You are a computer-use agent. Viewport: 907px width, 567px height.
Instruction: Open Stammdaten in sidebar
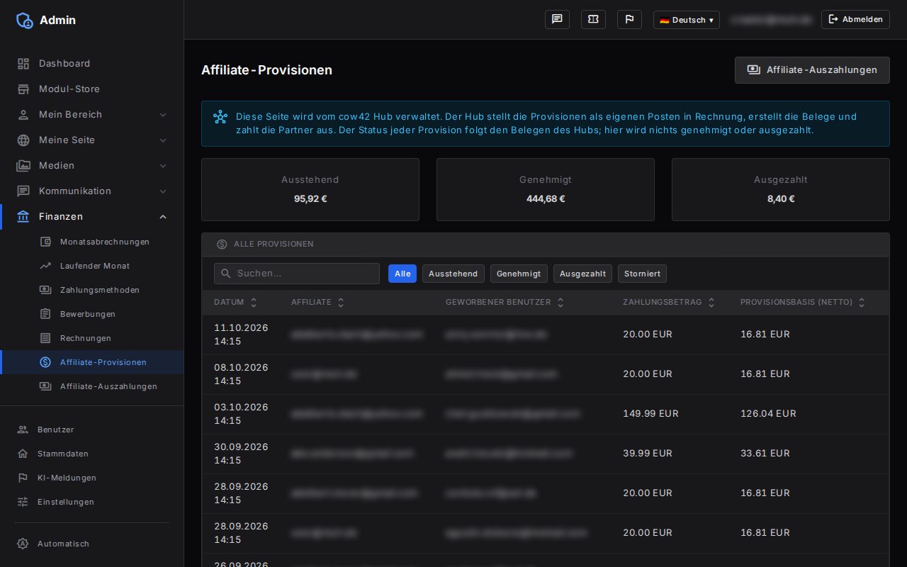coord(92,454)
